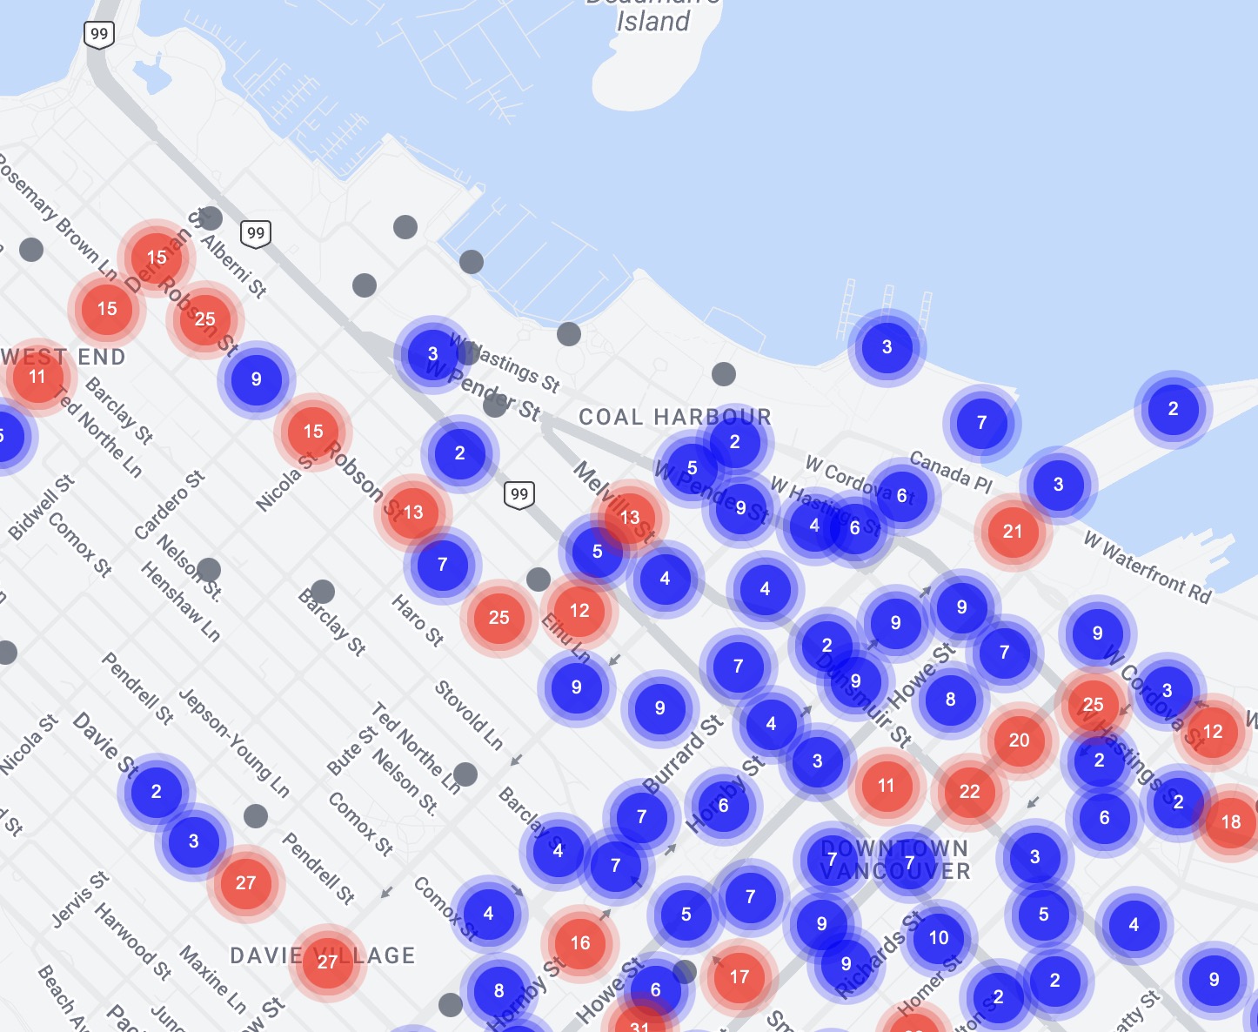Select the red "11" marker in West End
Image resolution: width=1258 pixels, height=1032 pixels.
pyautogui.click(x=37, y=378)
